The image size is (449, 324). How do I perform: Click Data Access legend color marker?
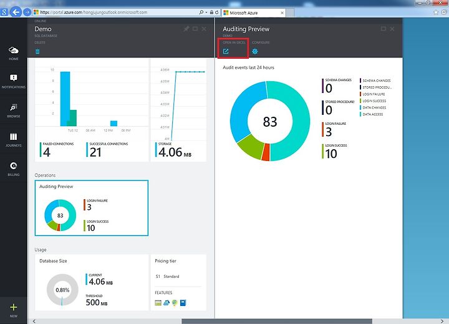point(360,114)
